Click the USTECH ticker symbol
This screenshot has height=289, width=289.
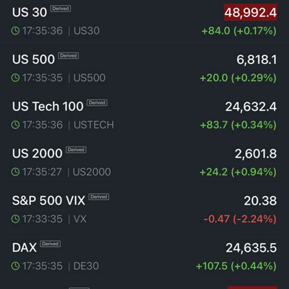pyautogui.click(x=94, y=125)
